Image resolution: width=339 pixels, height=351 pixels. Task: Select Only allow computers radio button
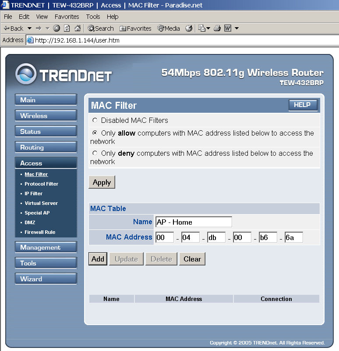95,133
